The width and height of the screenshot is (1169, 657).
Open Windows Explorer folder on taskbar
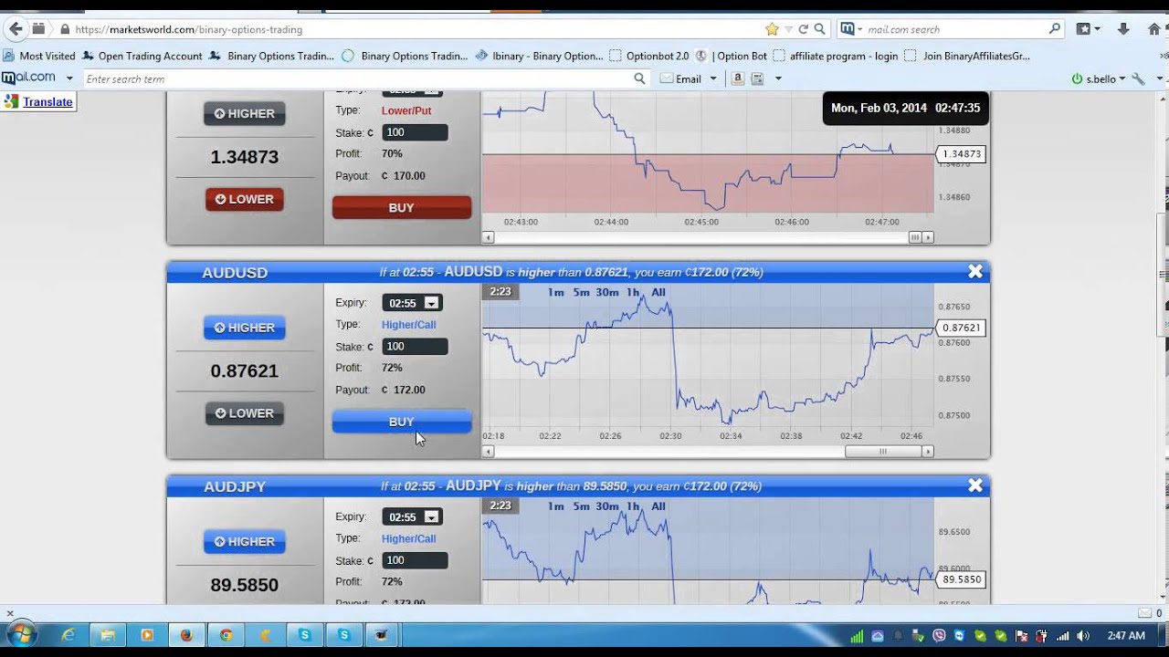click(x=108, y=635)
